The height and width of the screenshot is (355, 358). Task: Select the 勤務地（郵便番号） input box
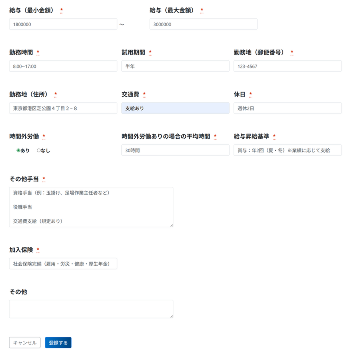click(x=287, y=66)
